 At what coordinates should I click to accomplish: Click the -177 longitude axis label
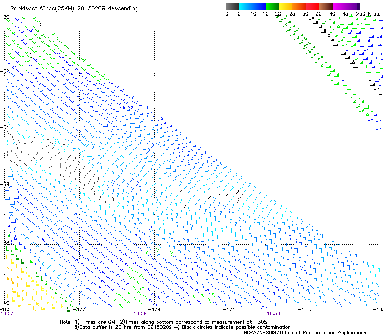(x=80, y=310)
